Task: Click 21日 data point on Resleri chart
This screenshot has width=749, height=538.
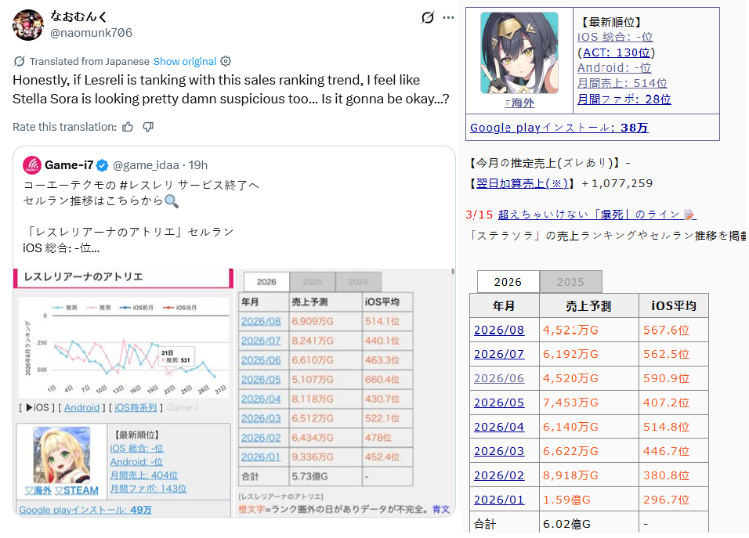Action: click(168, 373)
